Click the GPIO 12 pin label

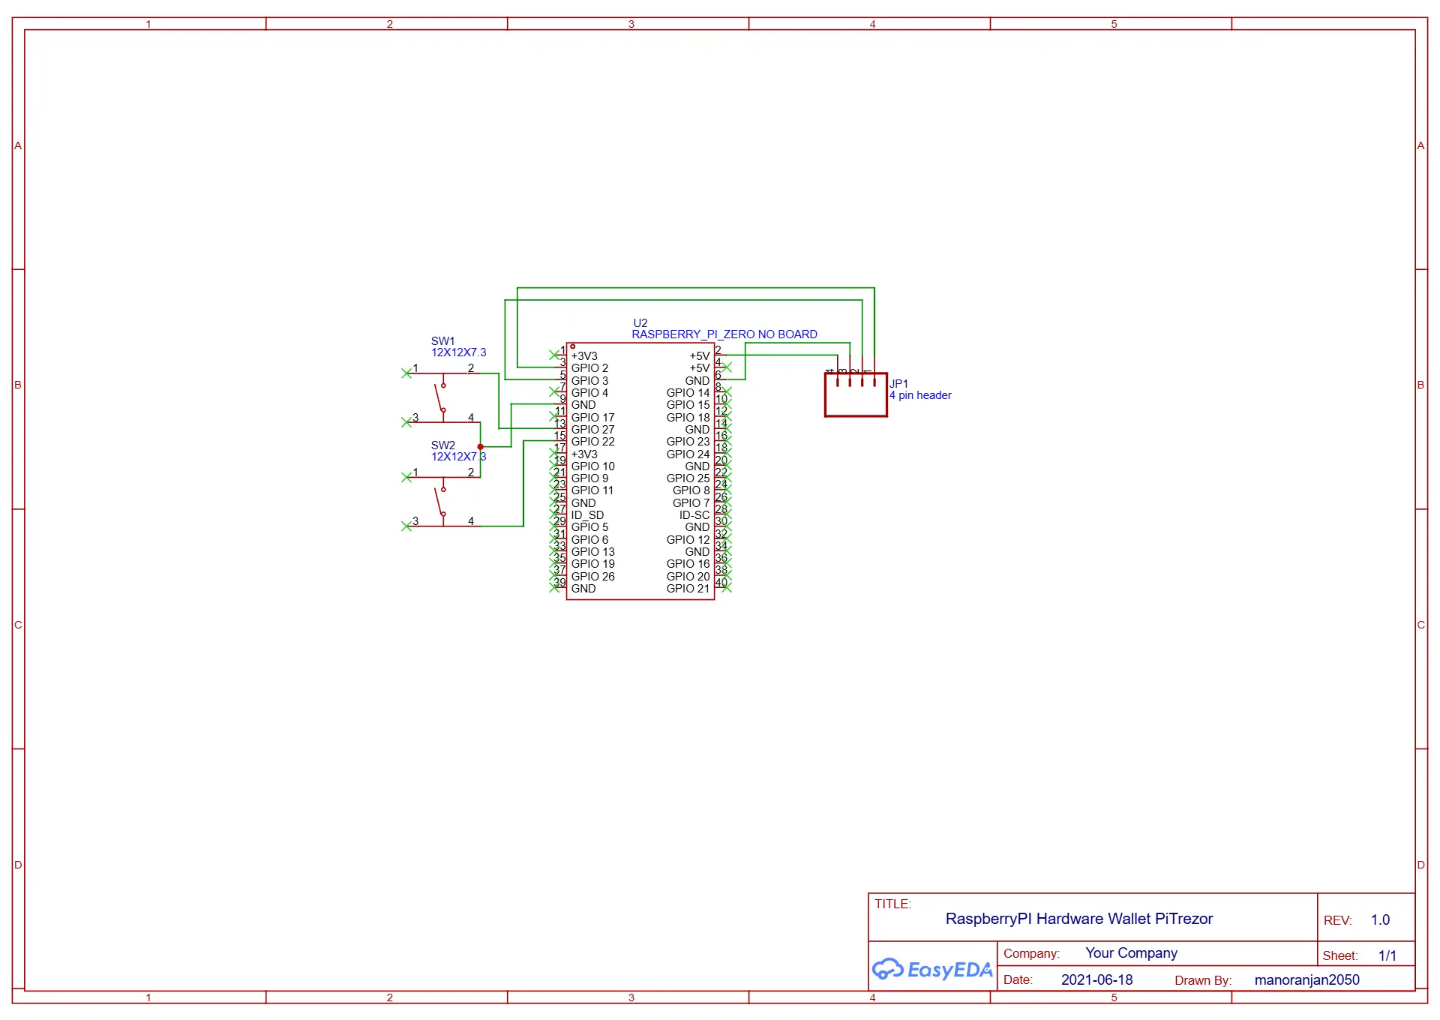click(x=688, y=540)
